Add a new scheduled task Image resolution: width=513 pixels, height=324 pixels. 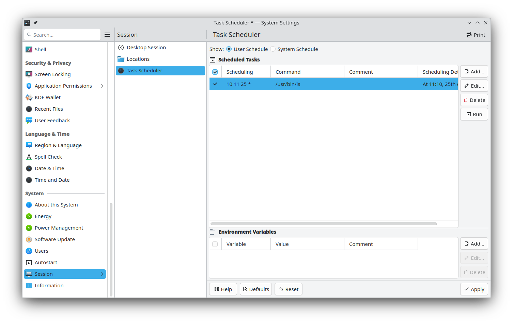pos(474,72)
